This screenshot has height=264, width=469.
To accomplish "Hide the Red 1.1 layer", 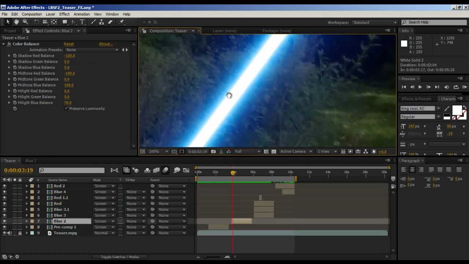I will pos(4,198).
